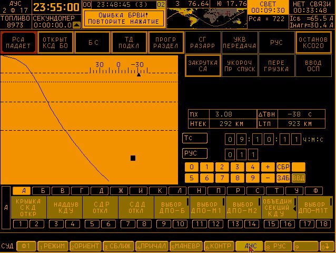Click keypad digit 7
This screenshot has width=336, height=253.
click(x=222, y=178)
